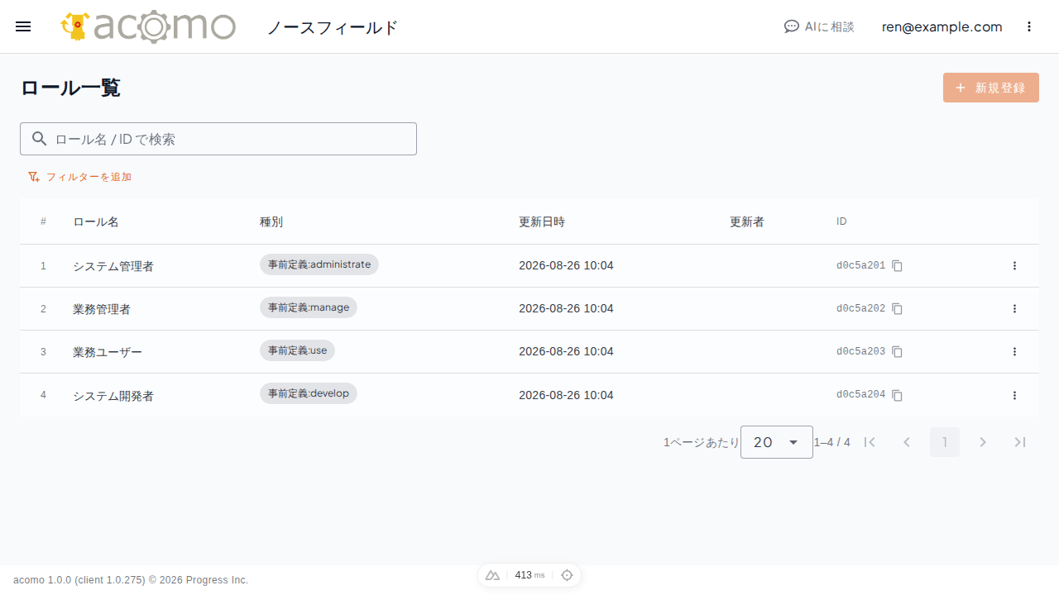Open the hamburger navigation menu
The width and height of the screenshot is (1059, 595).
tap(23, 26)
